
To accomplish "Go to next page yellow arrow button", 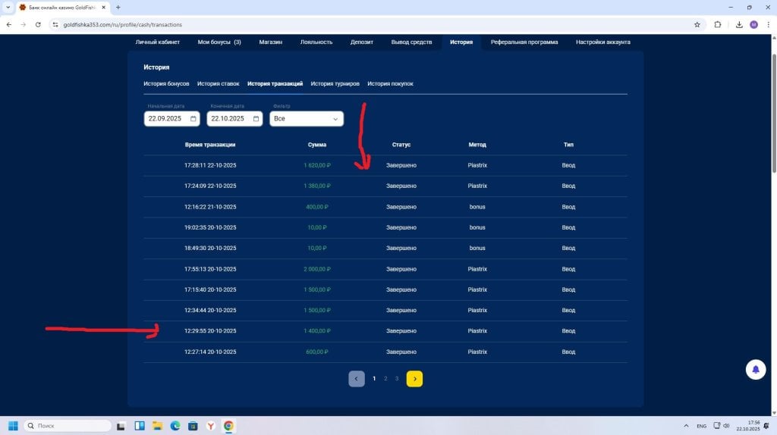I will (x=415, y=379).
